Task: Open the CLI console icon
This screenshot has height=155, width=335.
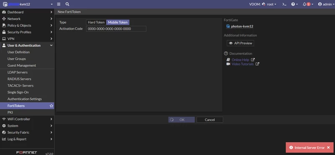Action: click(284, 4)
